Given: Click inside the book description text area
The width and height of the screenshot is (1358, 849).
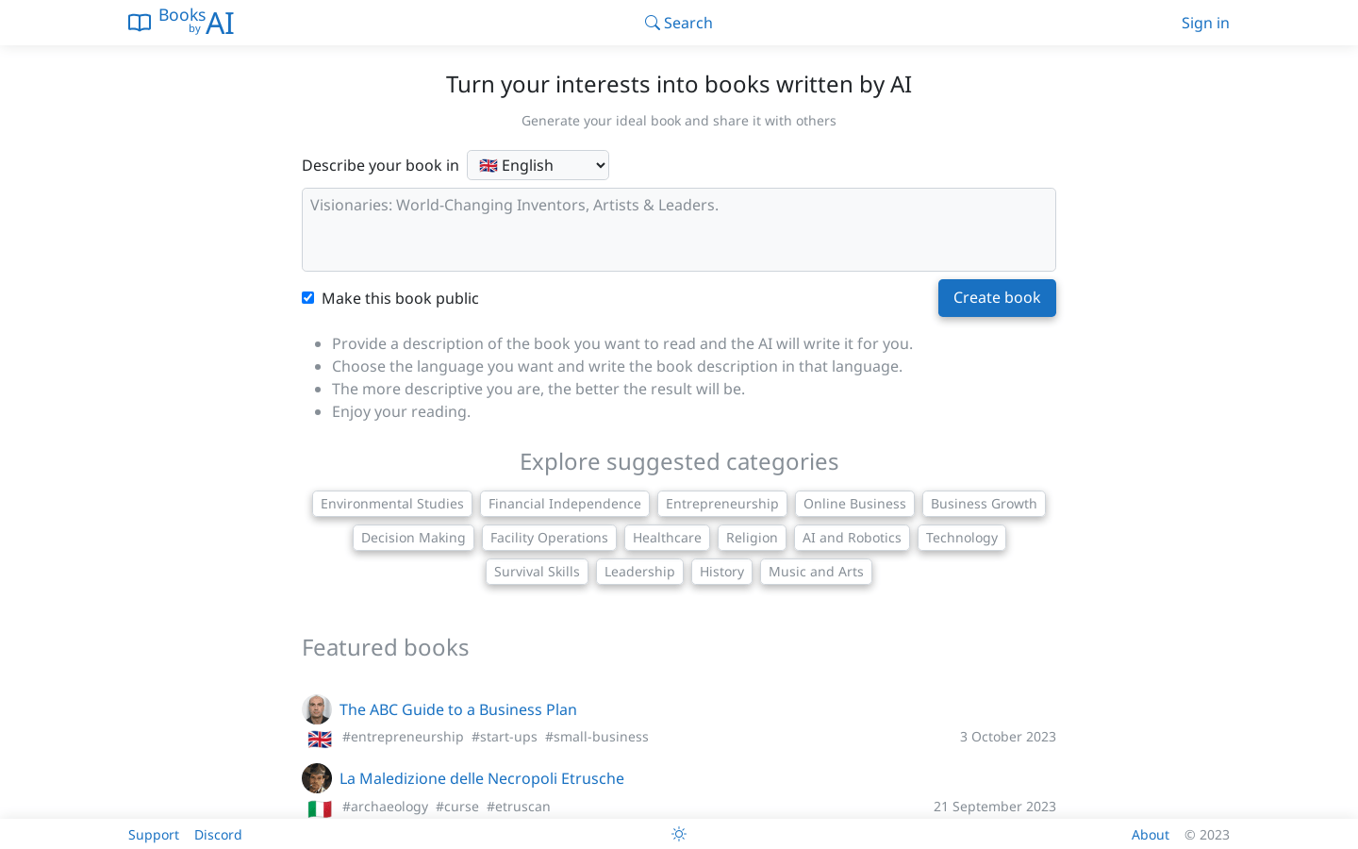Looking at the screenshot, I should point(678,229).
